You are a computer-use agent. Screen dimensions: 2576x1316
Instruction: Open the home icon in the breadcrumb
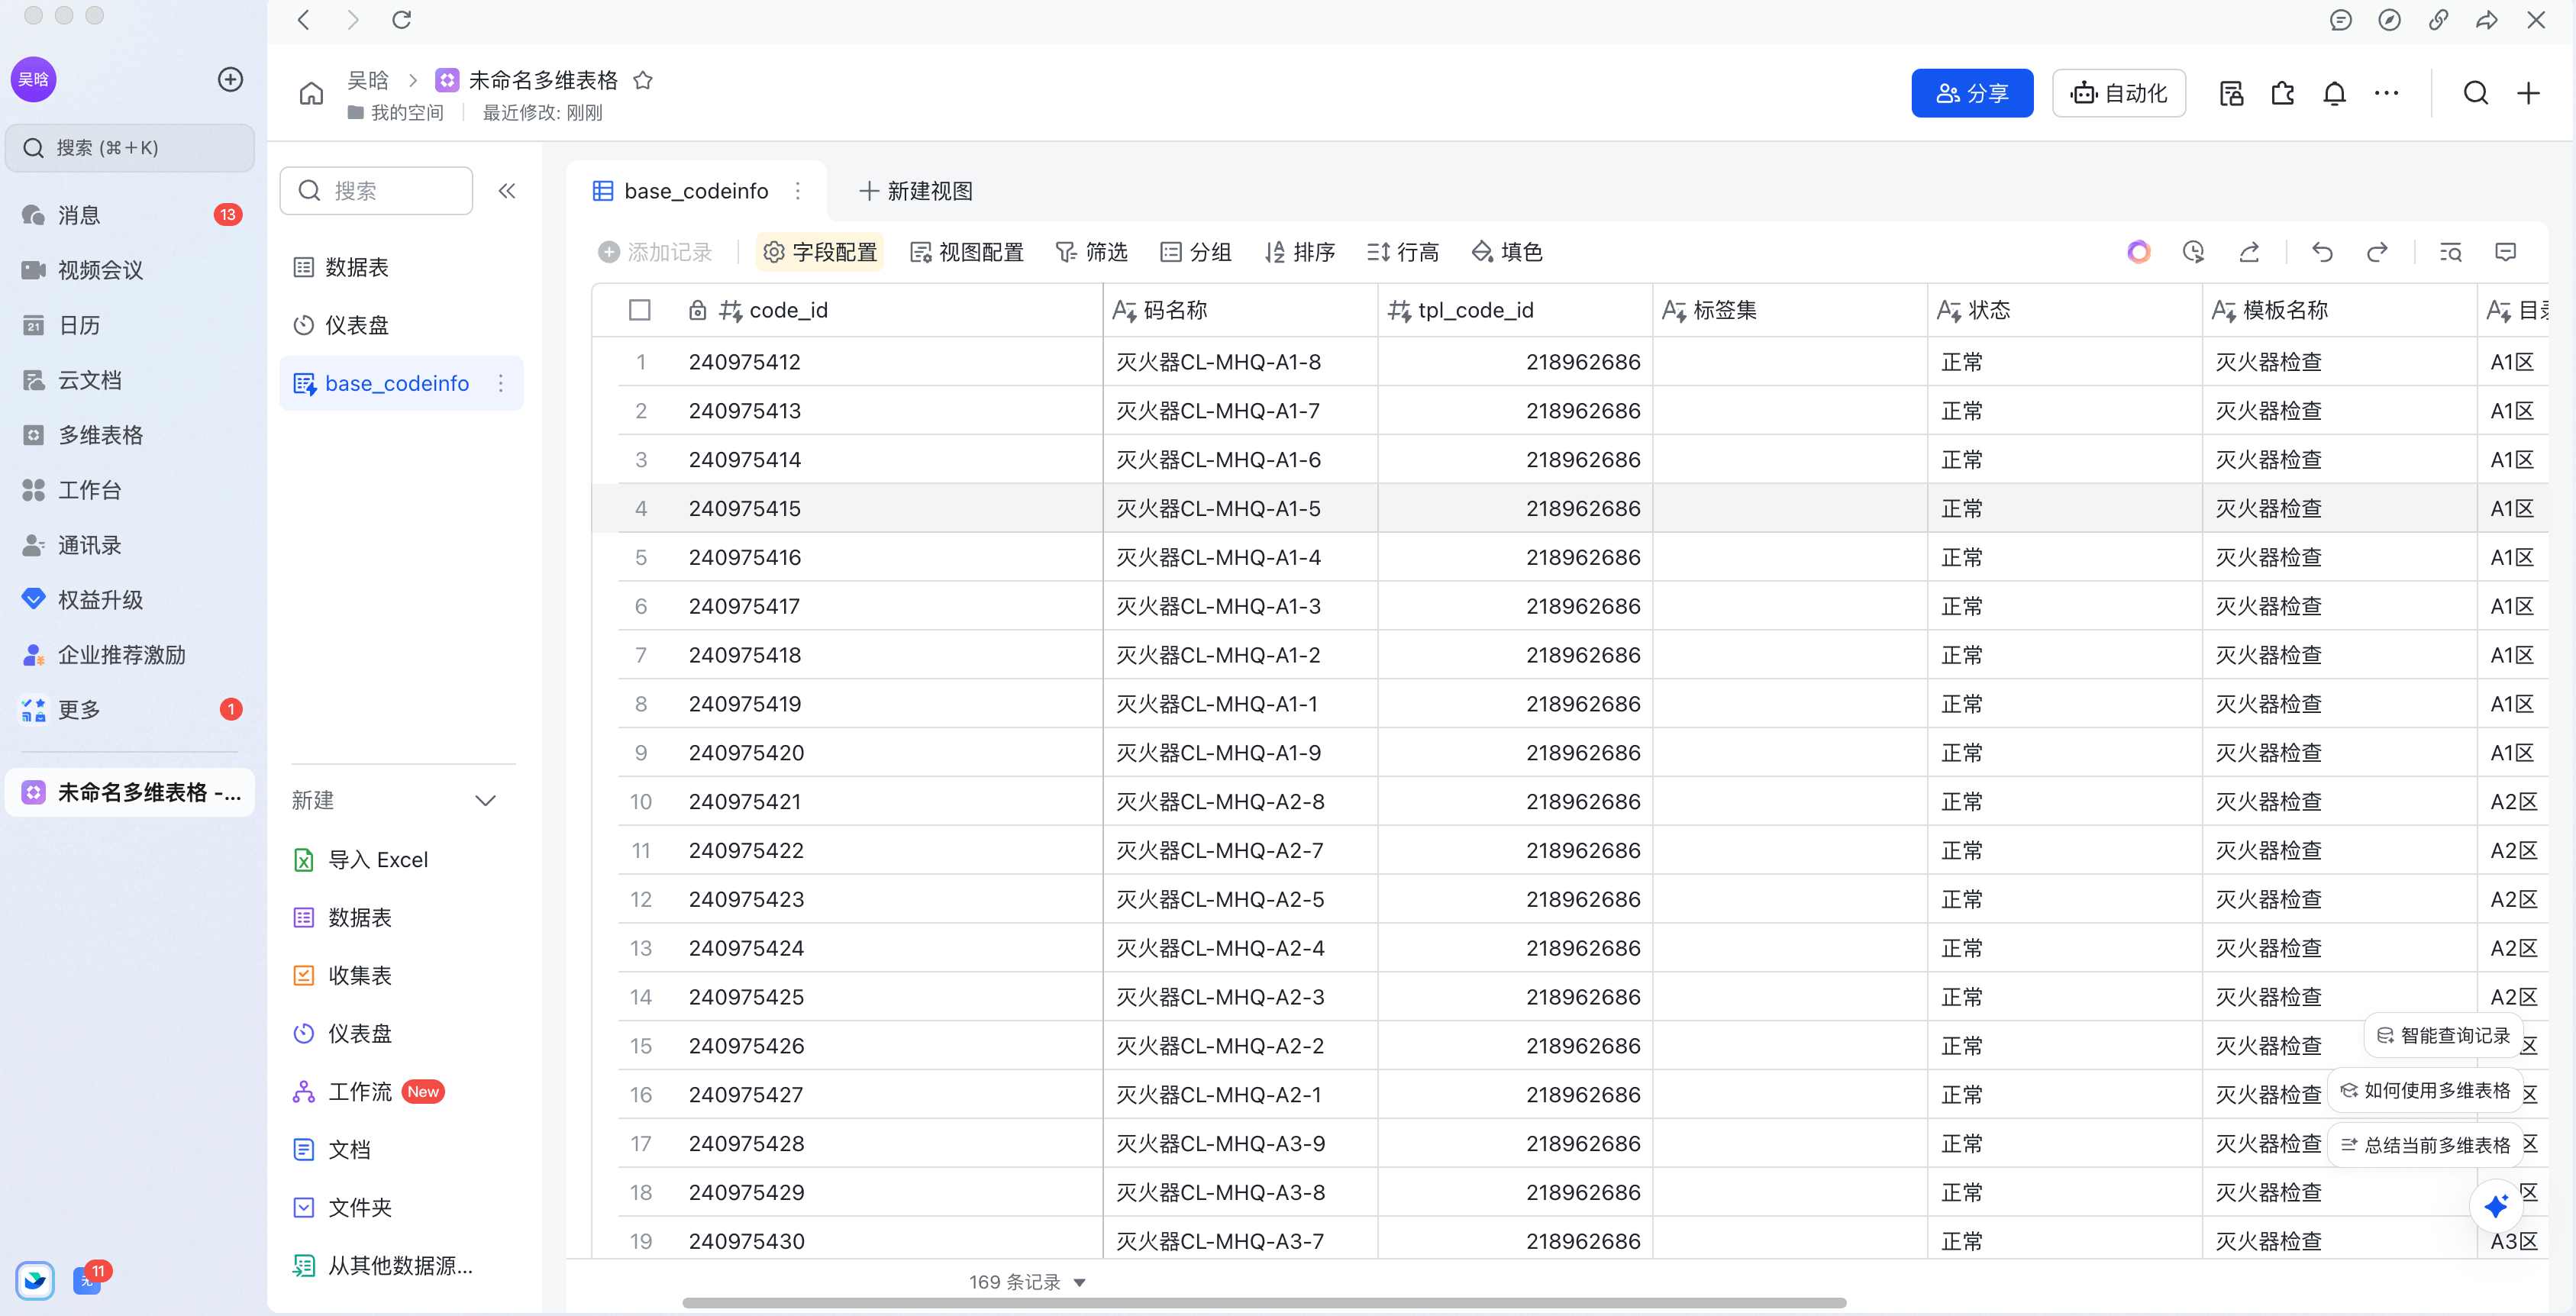(312, 94)
